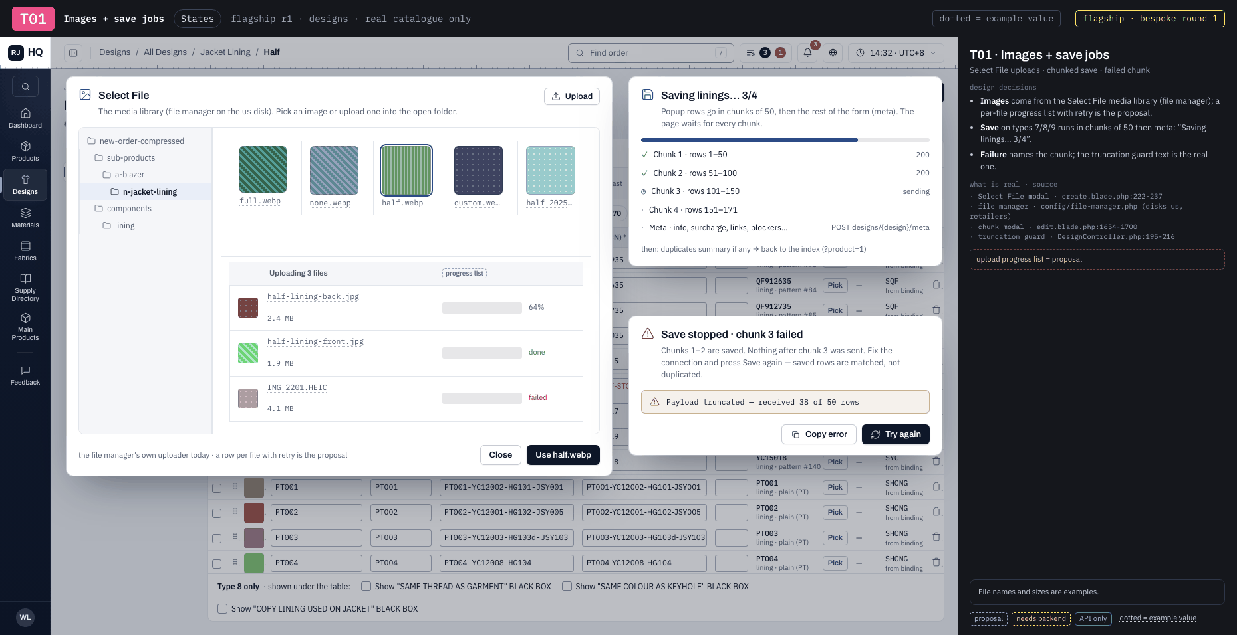Image resolution: width=1237 pixels, height=635 pixels.
Task: Tick the checkbox for row PT001
Action: coord(217,488)
